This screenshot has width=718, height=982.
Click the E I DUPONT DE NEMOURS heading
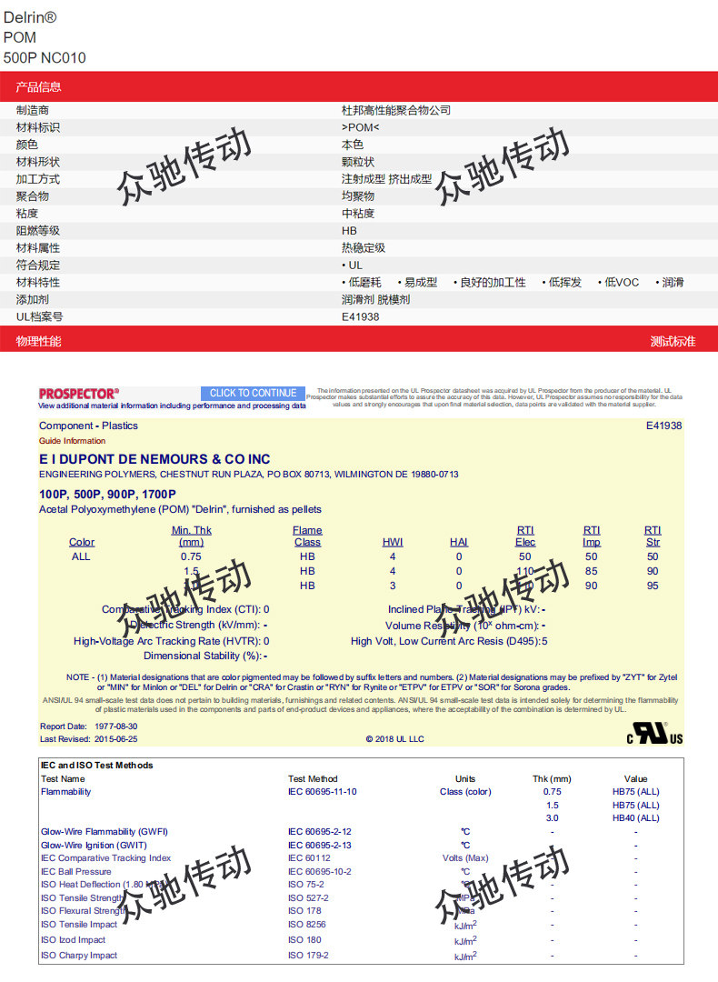pos(155,459)
